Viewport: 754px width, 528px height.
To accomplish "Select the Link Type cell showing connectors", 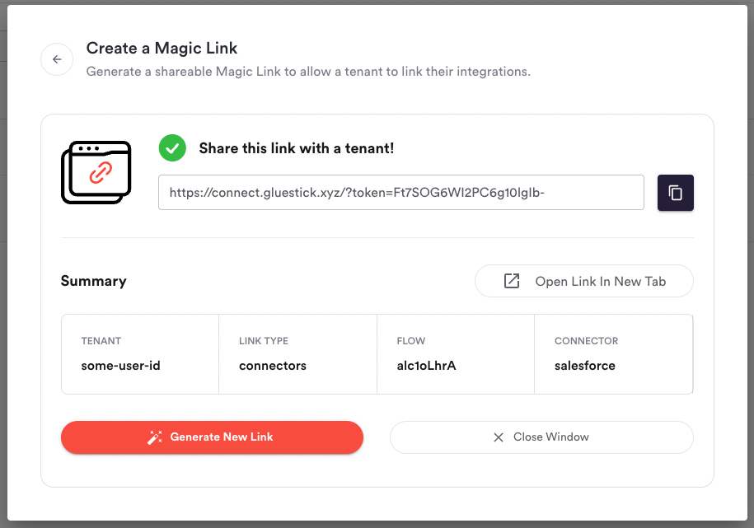I will 297,354.
